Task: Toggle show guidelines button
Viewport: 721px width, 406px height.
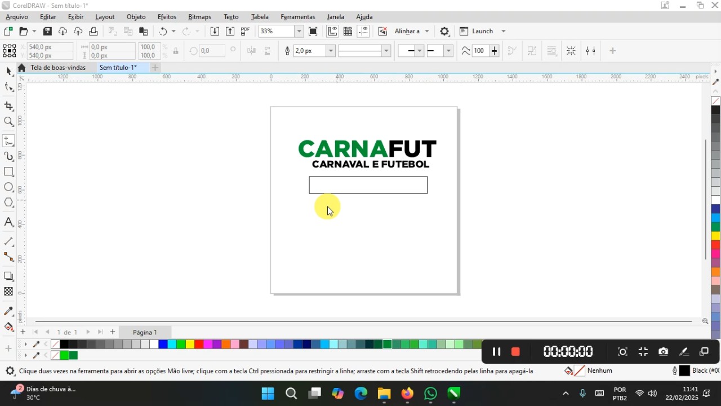Action: tap(363, 32)
